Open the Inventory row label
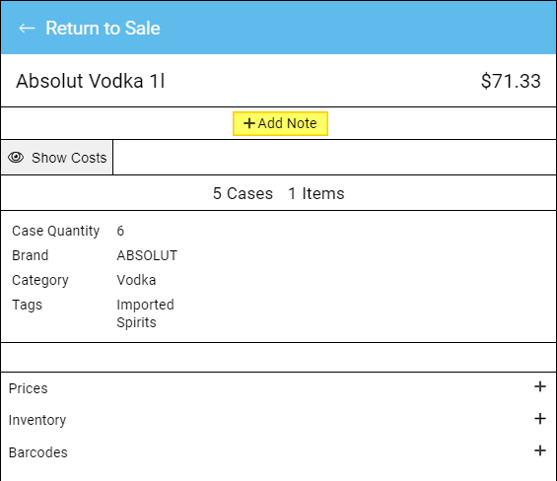Screen dimensions: 557x481 (37, 420)
